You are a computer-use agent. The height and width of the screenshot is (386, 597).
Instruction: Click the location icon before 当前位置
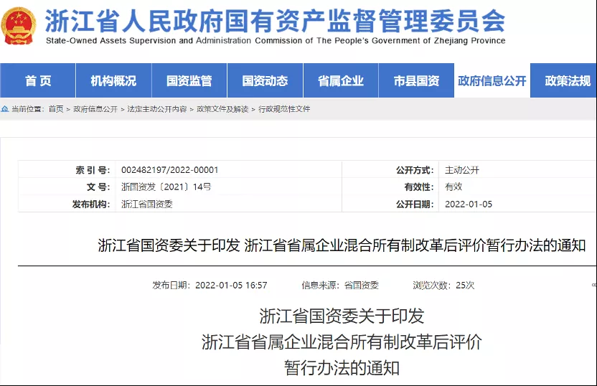[5, 109]
